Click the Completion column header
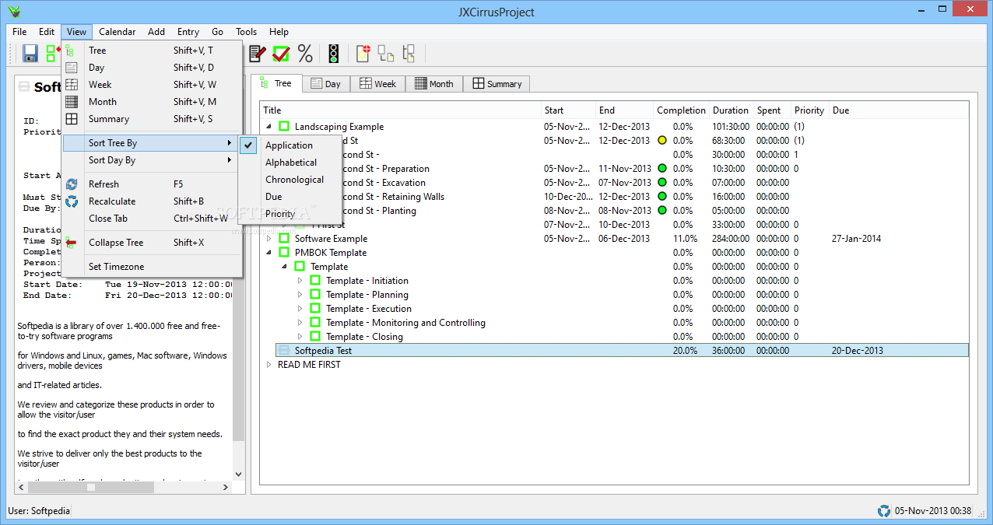 (x=681, y=110)
